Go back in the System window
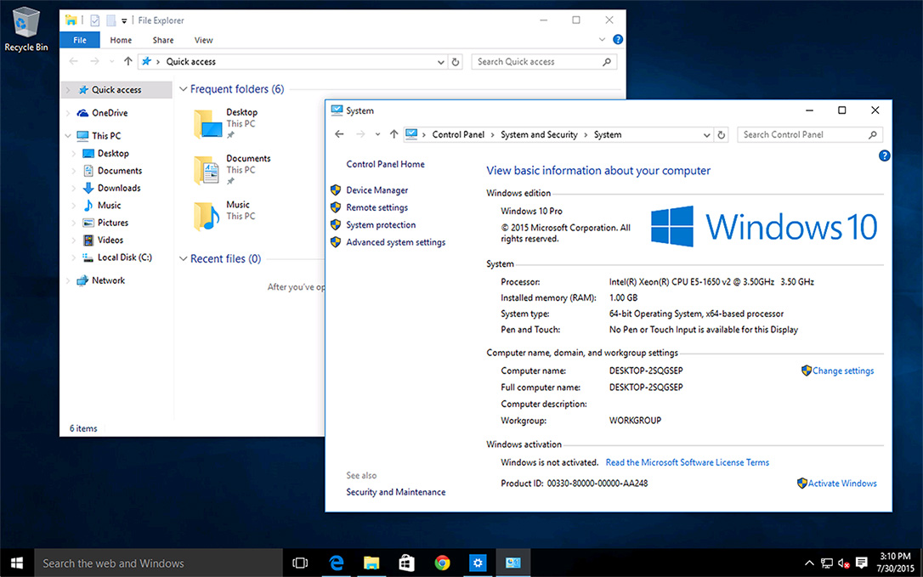This screenshot has width=923, height=577. pyautogui.click(x=339, y=134)
